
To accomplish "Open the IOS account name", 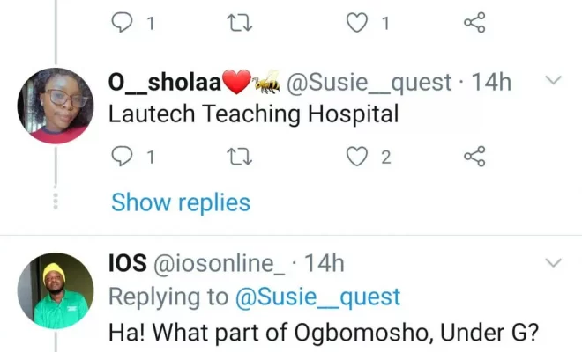I will (x=127, y=262).
